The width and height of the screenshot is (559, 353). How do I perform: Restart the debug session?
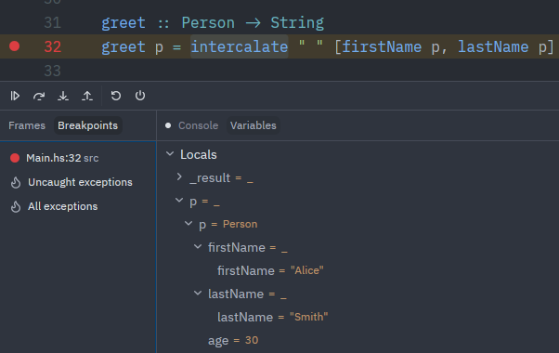click(116, 96)
